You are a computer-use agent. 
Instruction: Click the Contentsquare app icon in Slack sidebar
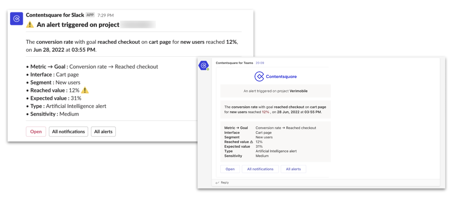tap(16, 19)
